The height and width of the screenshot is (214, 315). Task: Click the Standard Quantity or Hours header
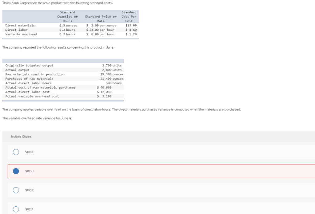[67, 17]
